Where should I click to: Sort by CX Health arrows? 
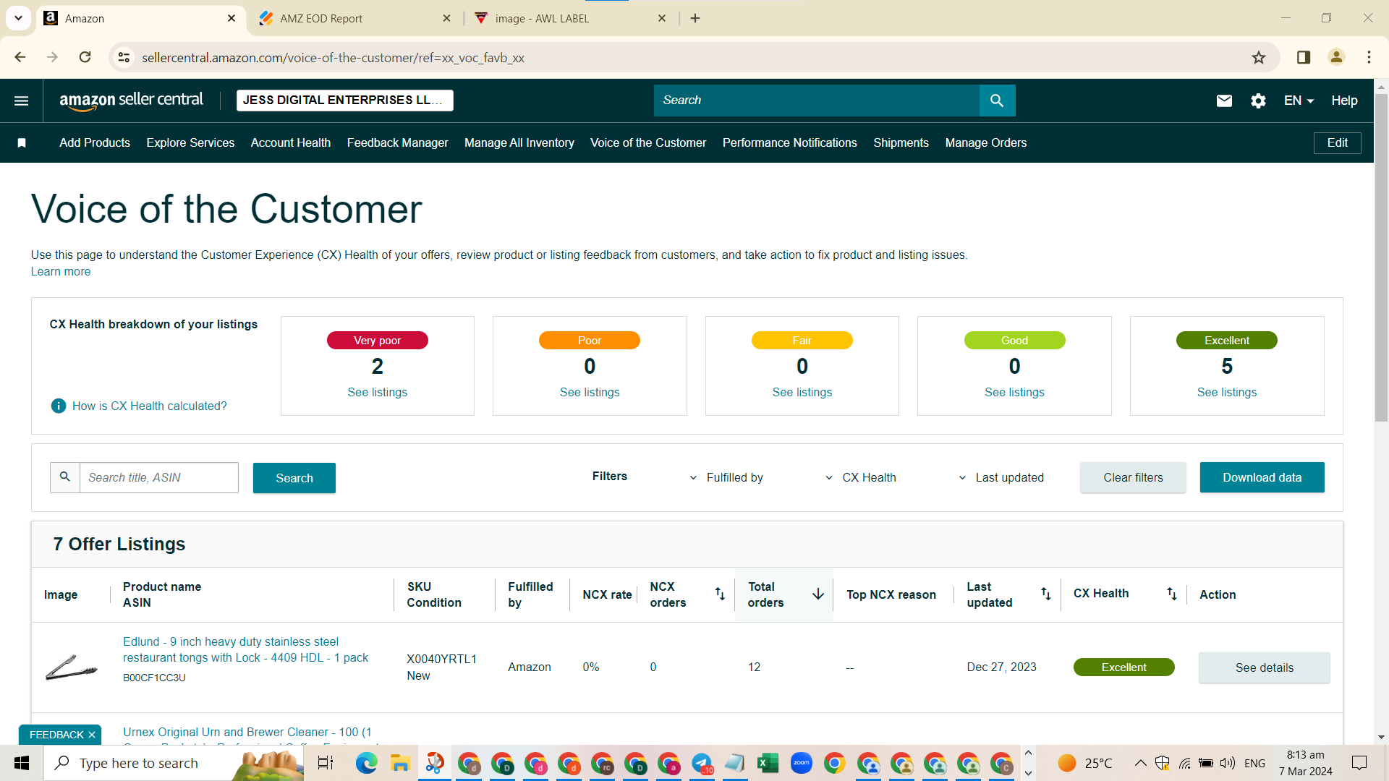coord(1172,594)
